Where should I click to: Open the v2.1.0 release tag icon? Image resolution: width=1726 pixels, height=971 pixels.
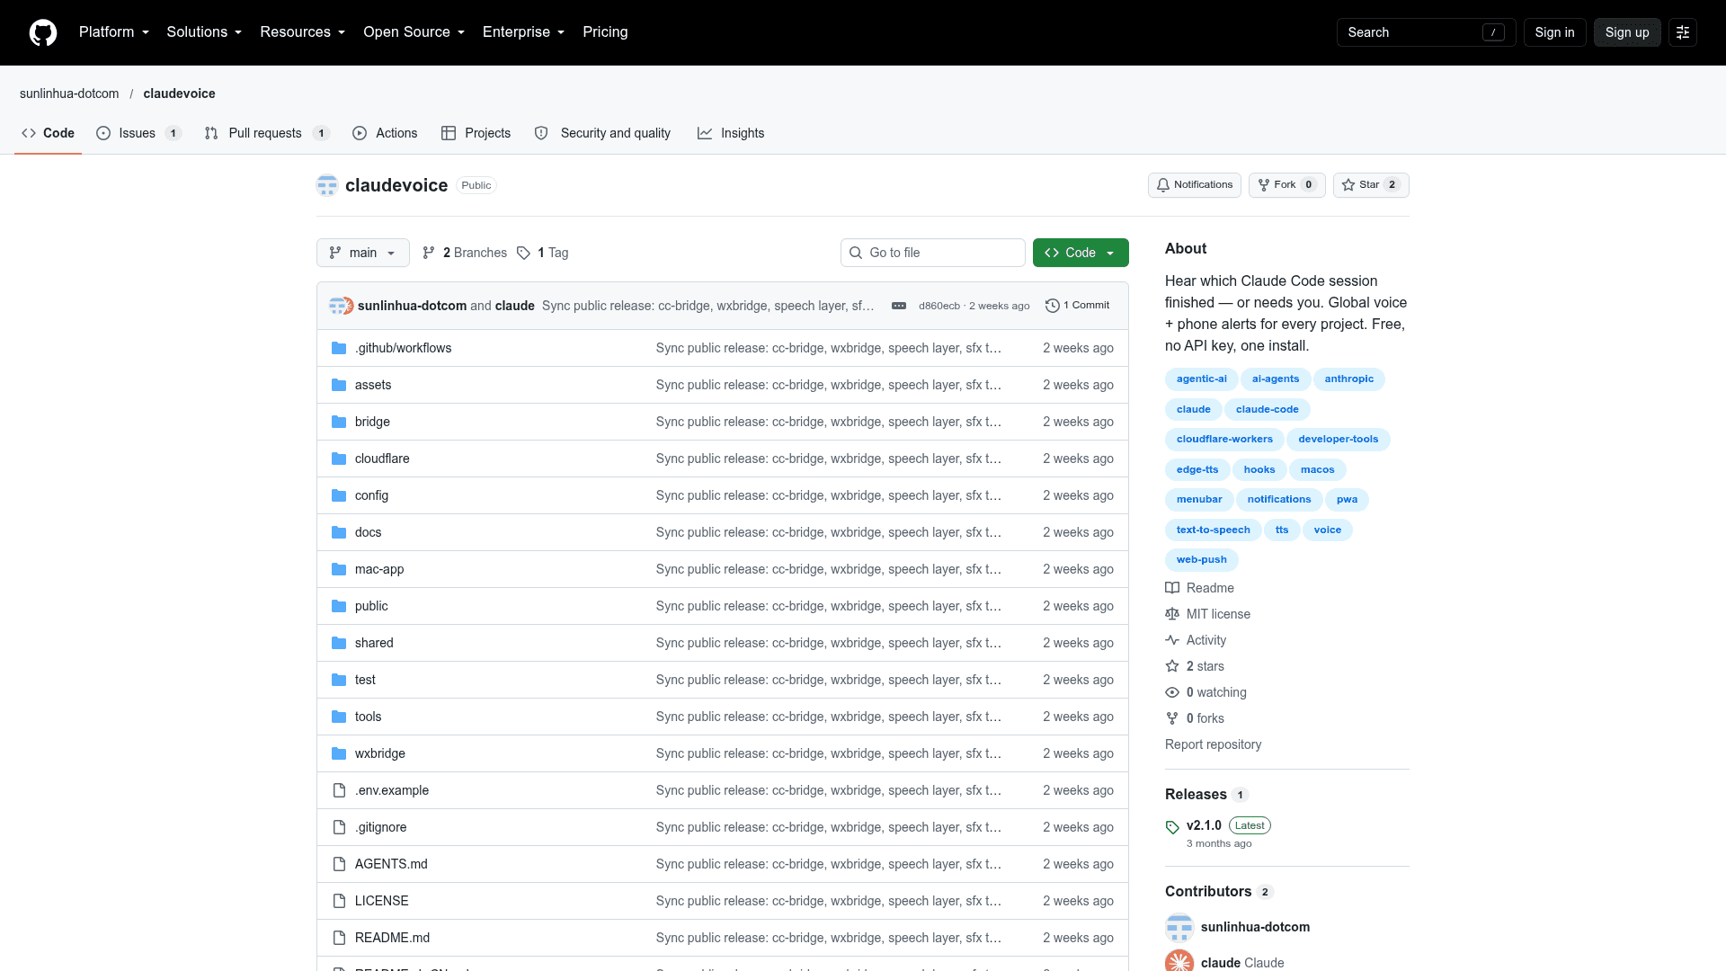pyautogui.click(x=1172, y=826)
